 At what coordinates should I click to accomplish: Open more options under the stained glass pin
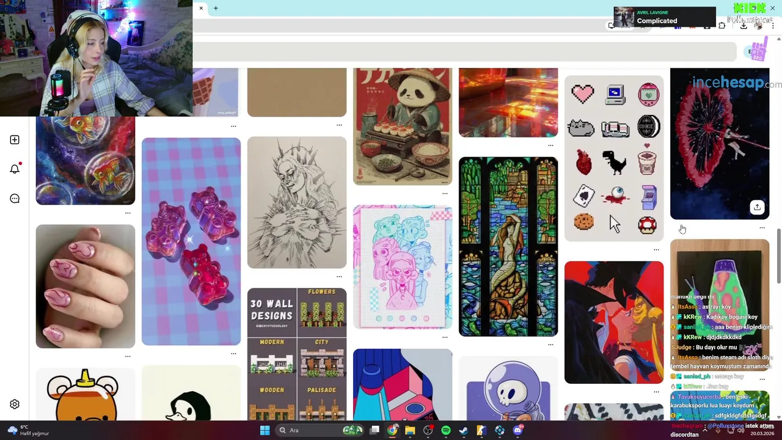(550, 345)
